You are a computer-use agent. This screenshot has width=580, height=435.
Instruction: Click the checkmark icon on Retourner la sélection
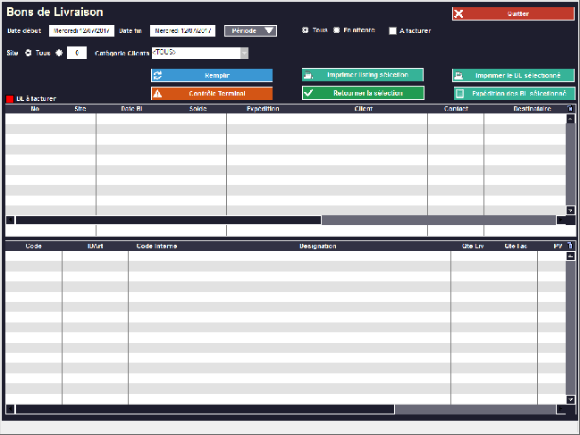click(x=309, y=93)
